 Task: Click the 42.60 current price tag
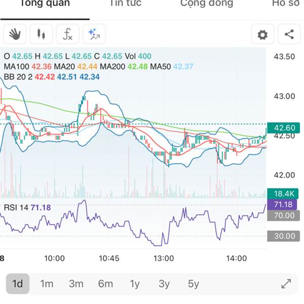[x=283, y=128]
